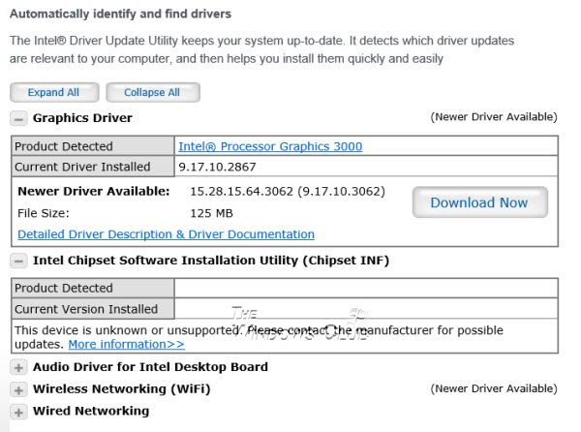The height and width of the screenshot is (432, 581).
Task: Click the Newer Driver Available status beside Graphics Driver
Action: tap(494, 117)
